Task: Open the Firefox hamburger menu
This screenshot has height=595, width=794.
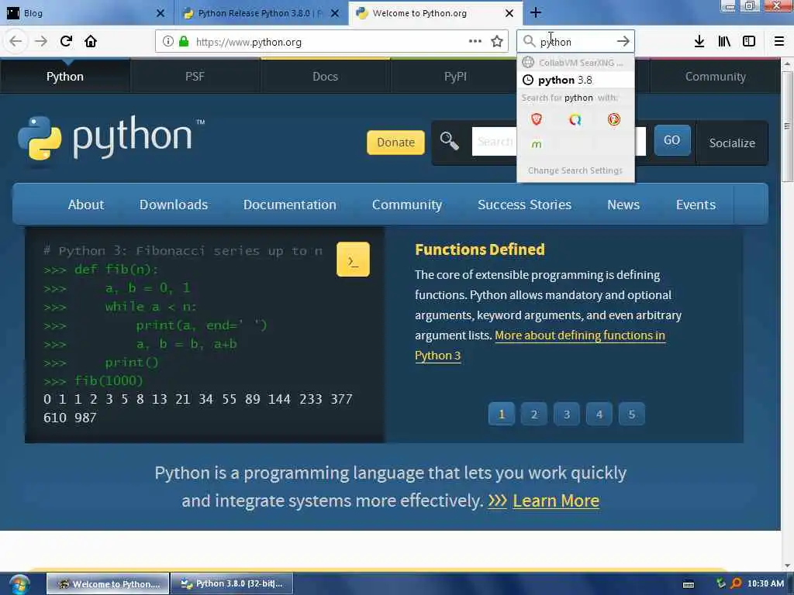Action: tap(779, 41)
